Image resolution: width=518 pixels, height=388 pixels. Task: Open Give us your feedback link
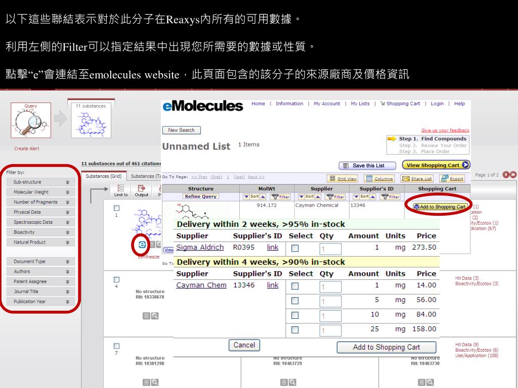coord(445,130)
